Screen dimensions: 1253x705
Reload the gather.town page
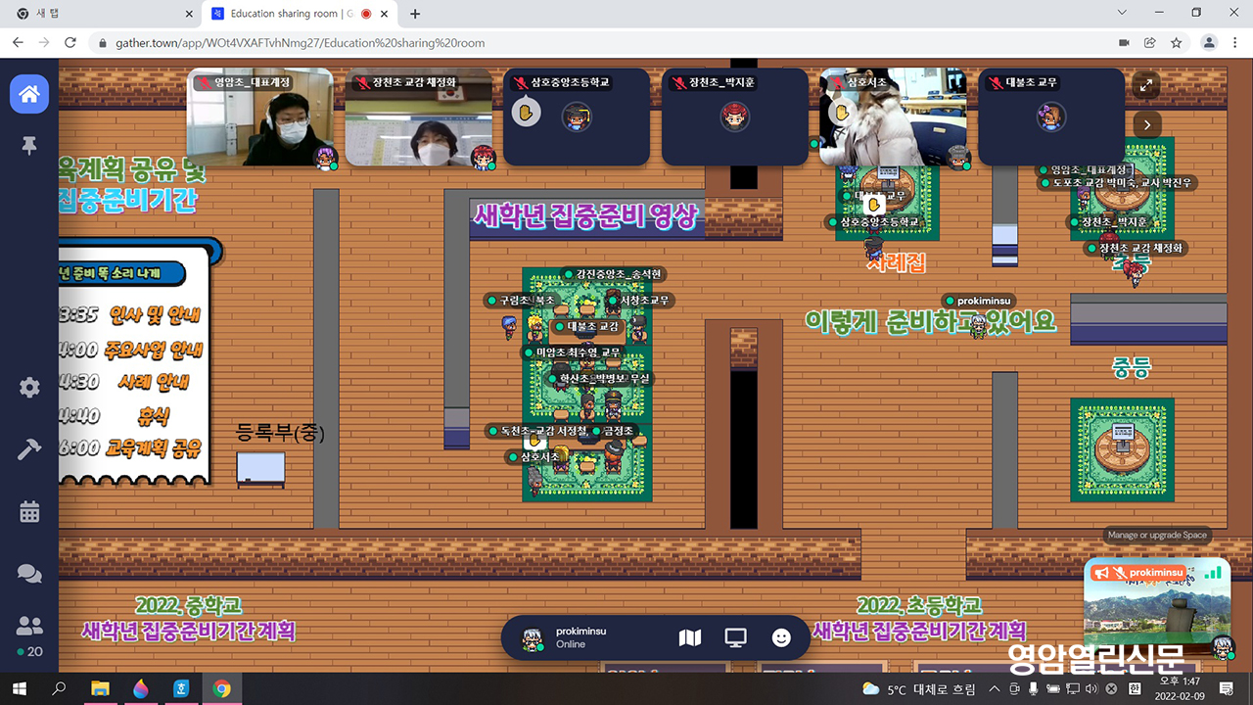click(70, 43)
